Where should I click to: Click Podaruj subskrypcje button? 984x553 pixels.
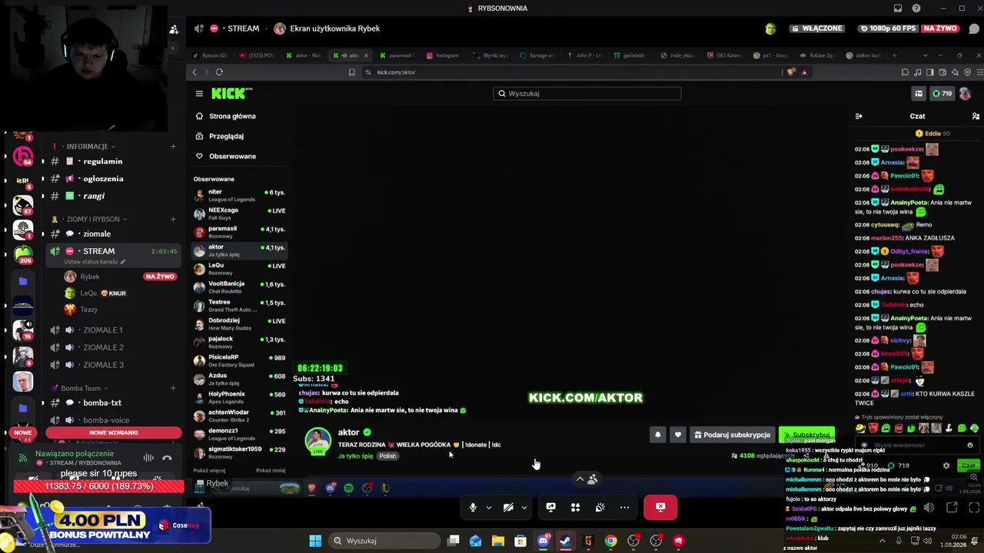(732, 435)
